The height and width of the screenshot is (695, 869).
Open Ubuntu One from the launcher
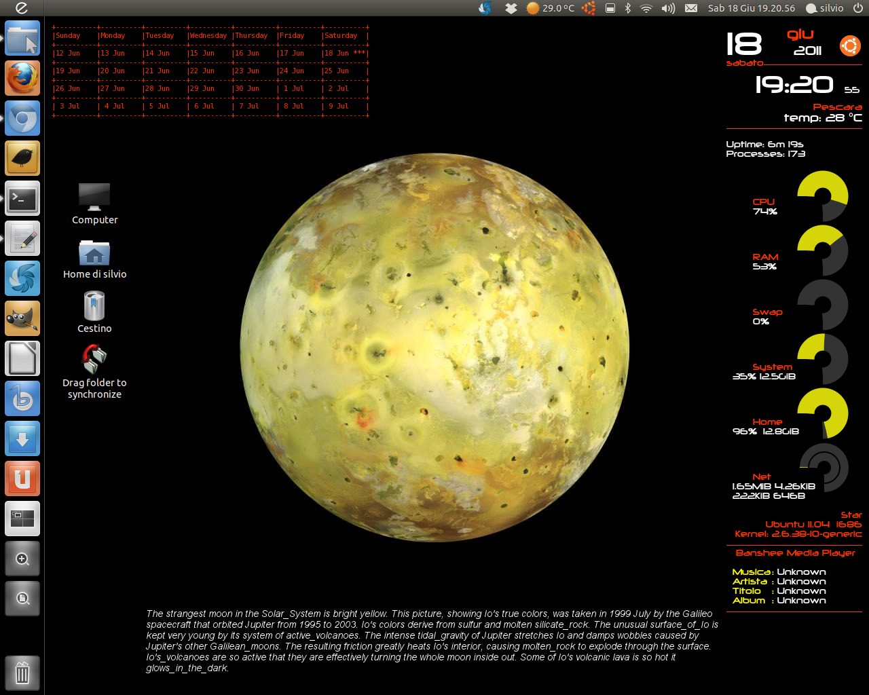pos(22,478)
